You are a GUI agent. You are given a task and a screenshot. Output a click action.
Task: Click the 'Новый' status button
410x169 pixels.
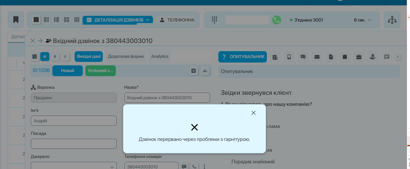67,71
